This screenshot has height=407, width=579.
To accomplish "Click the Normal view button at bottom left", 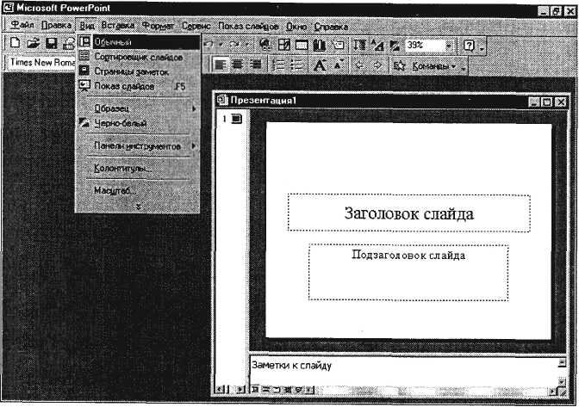I will click(255, 389).
